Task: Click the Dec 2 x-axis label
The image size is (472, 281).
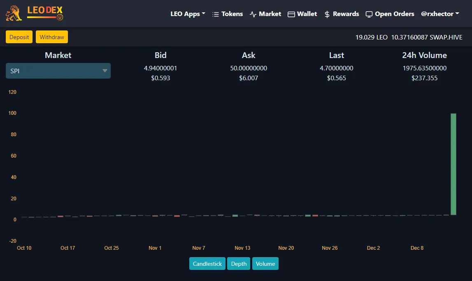Action: tap(373, 248)
